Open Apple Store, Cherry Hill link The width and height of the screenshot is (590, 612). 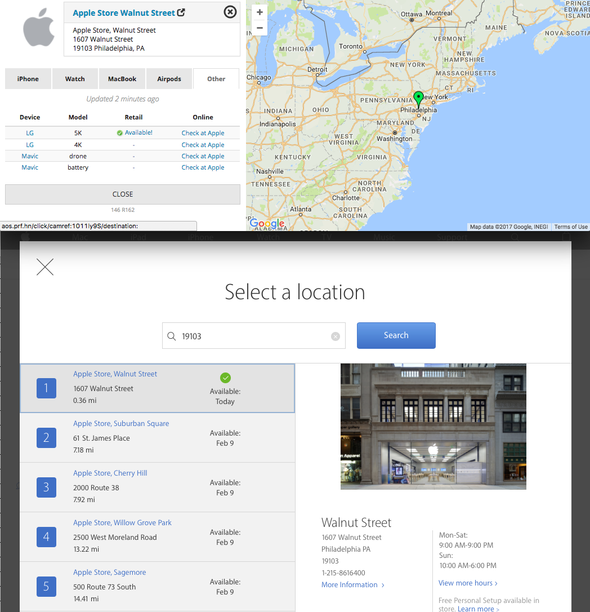click(x=110, y=473)
